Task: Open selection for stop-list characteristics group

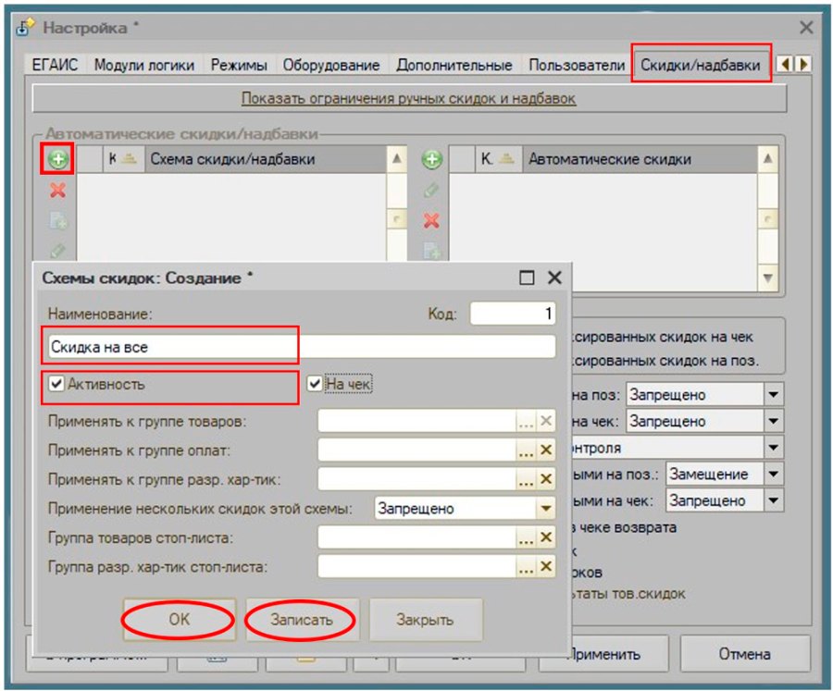Action: [x=526, y=567]
